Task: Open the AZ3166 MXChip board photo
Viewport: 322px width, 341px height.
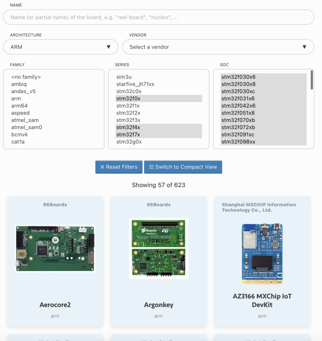Action: 262,254
